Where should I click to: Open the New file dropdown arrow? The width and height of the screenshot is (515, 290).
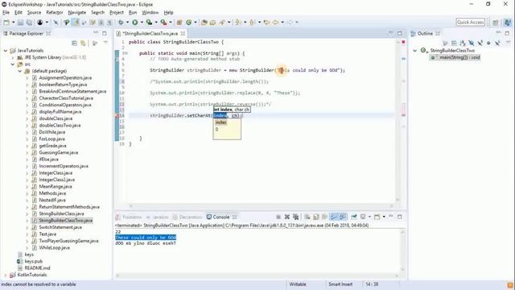coord(13,23)
